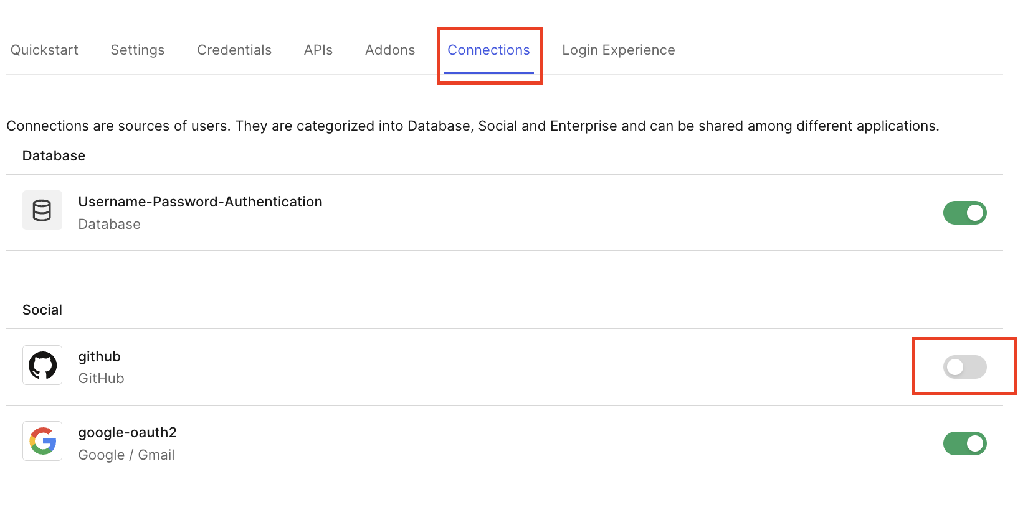Click the Google G logo icon
The image size is (1033, 510).
pyautogui.click(x=42, y=441)
